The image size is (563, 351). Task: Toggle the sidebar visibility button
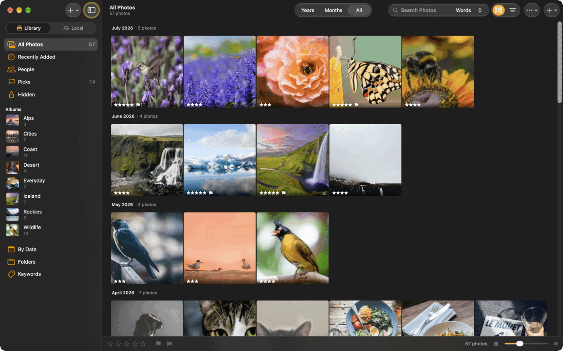click(x=91, y=10)
